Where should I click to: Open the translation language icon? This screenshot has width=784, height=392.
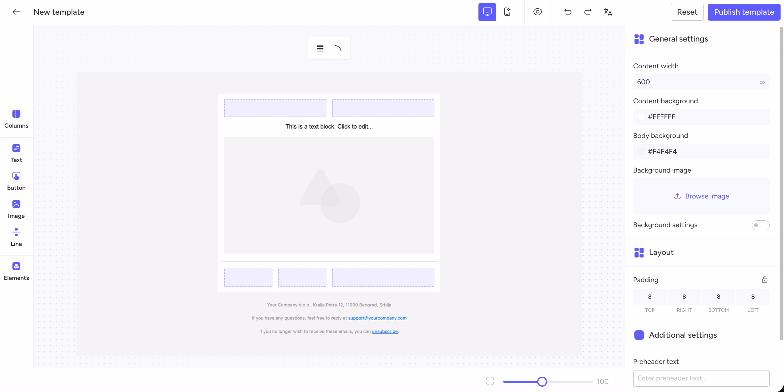pyautogui.click(x=608, y=12)
